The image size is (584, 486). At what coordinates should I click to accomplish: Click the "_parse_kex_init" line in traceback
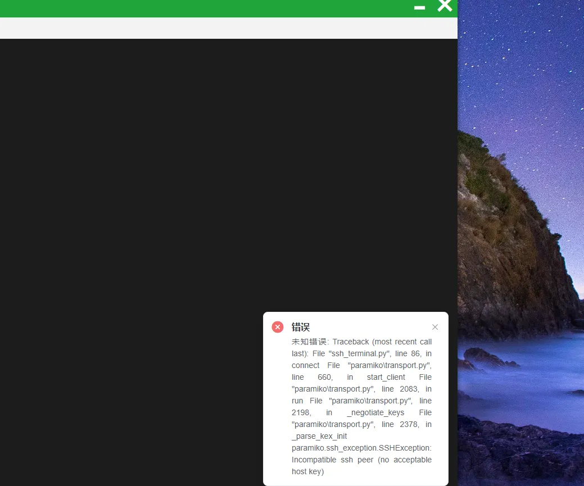pyautogui.click(x=319, y=436)
